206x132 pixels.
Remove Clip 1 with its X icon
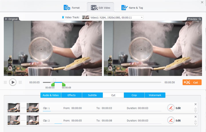pos(195,104)
